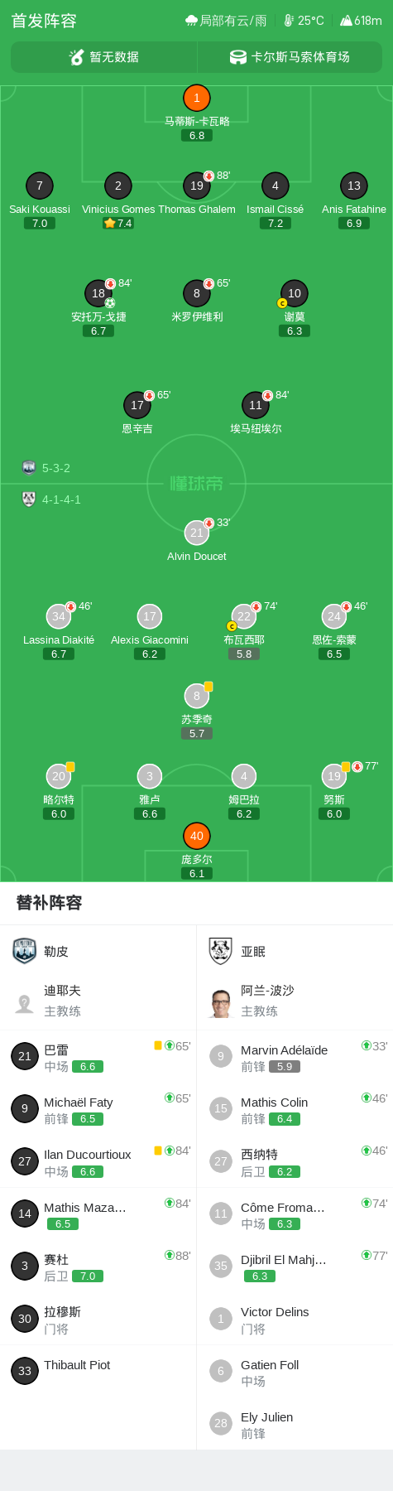Open substitute Marvin Adélaïde entry
This screenshot has width=393, height=1491.
295,1057
